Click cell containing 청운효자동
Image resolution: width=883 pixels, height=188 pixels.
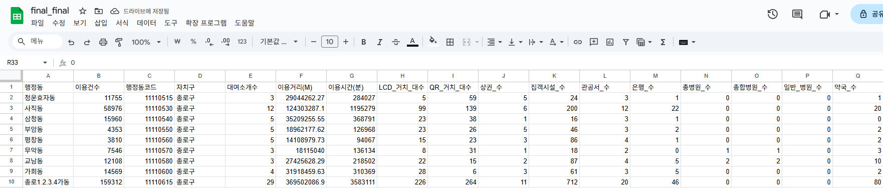(x=48, y=98)
